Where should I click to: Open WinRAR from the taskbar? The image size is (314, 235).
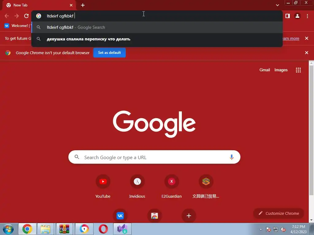[64, 229]
